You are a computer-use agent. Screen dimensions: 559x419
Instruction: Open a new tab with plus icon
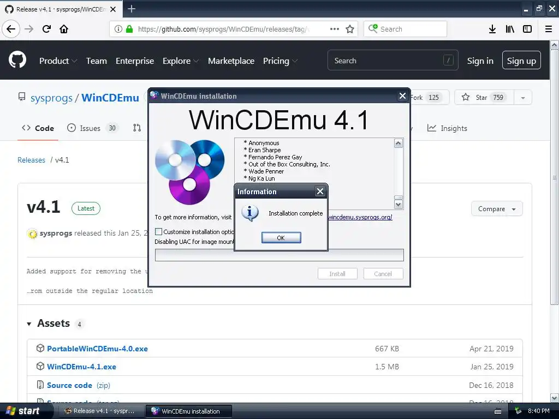[131, 9]
